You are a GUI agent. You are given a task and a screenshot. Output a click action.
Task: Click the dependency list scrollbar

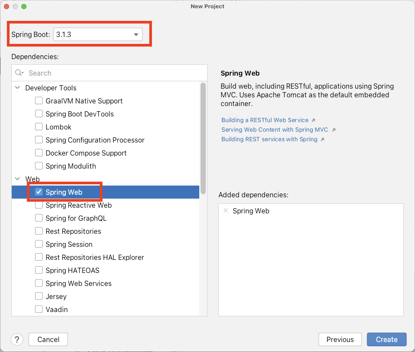point(203,138)
